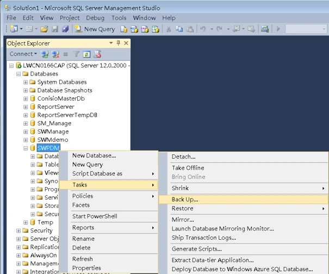Expand System Databases folder
329x274 pixels.
(26, 82)
